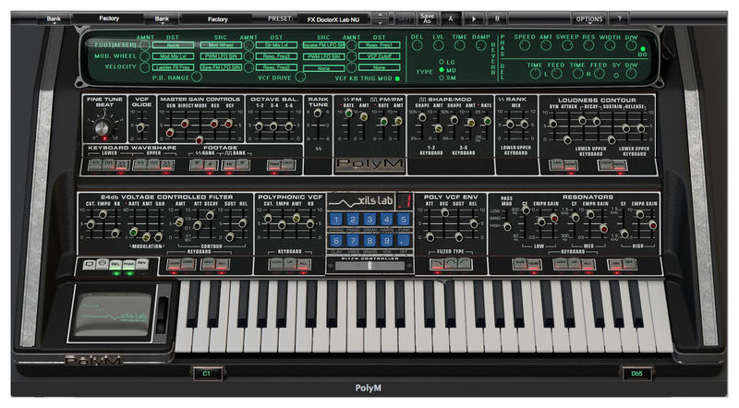Open Ladder Flt Freq destination dropdown
The width and height of the screenshot is (739, 408).
[x=173, y=67]
